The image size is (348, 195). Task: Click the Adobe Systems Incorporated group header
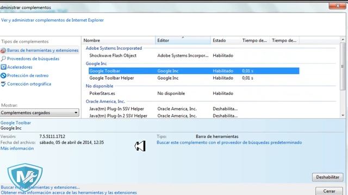[114, 48]
